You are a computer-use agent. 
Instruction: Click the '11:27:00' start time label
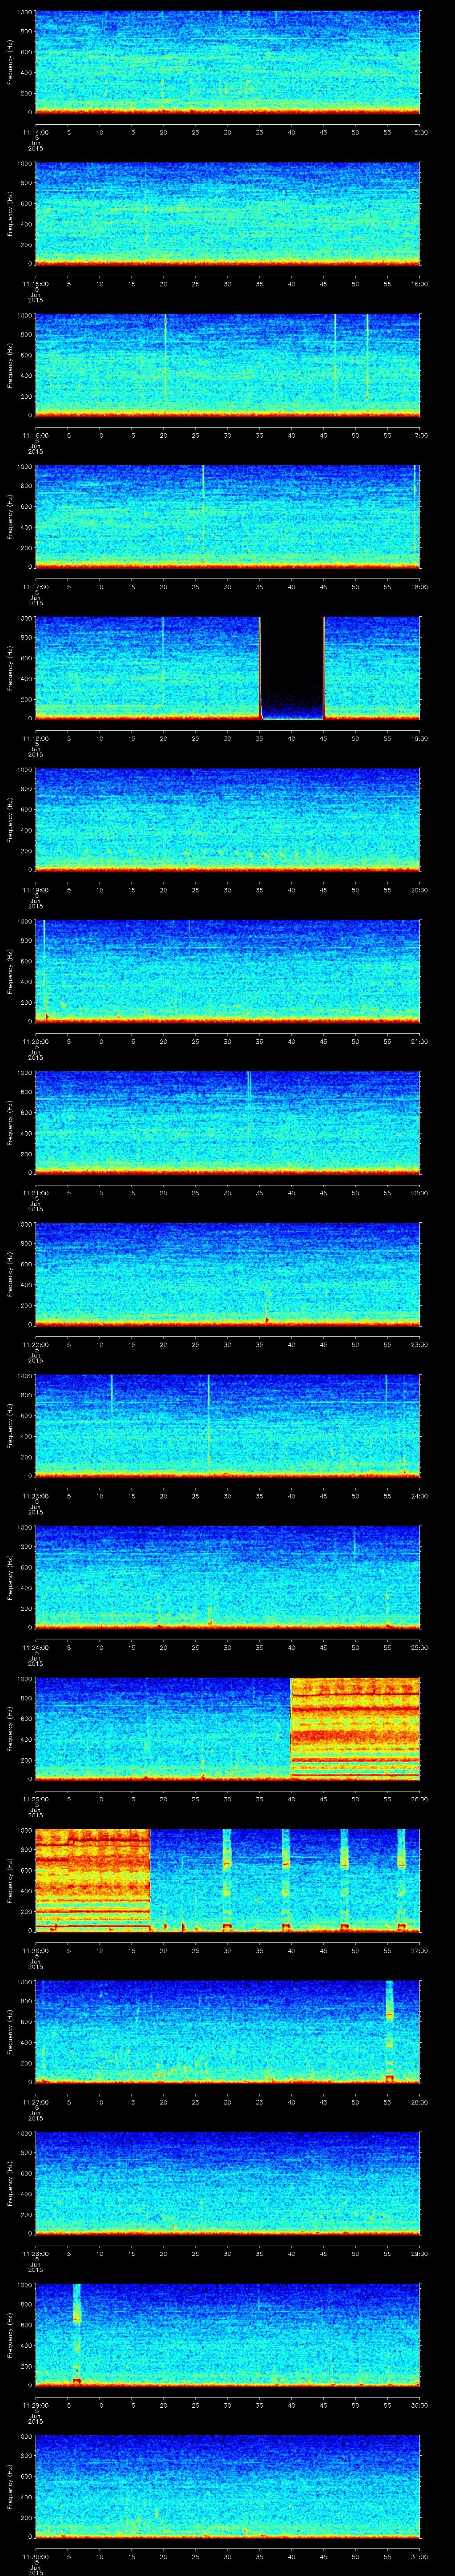(x=35, y=2102)
